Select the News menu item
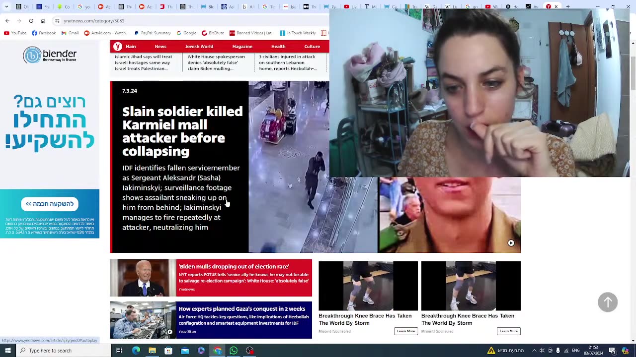The image size is (636, 357). (x=160, y=47)
